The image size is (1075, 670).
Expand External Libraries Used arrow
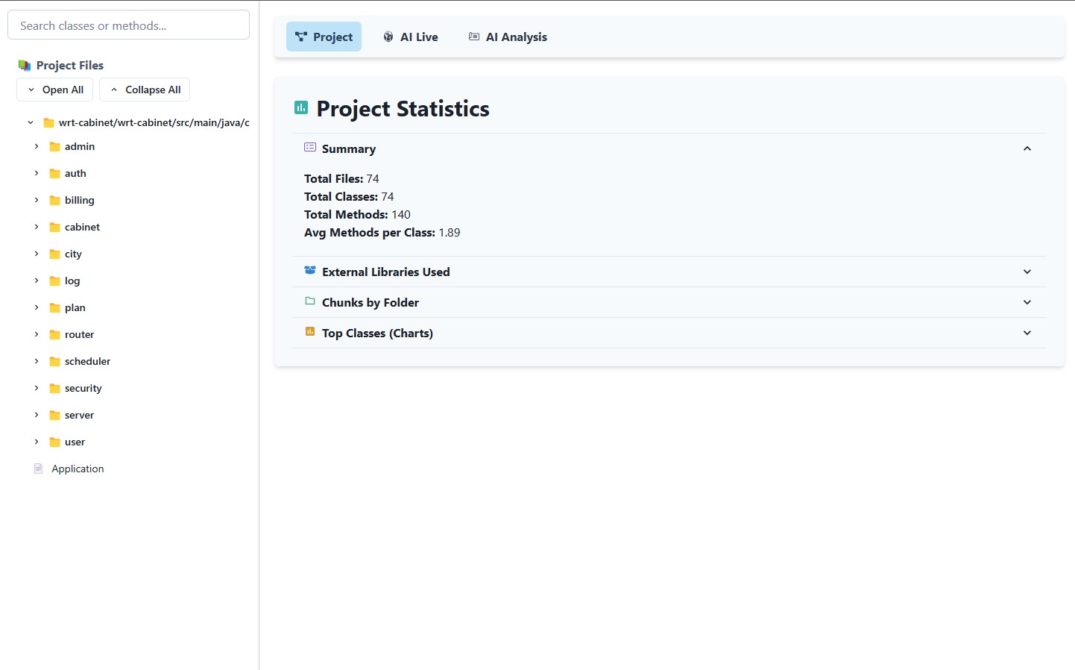point(1027,272)
